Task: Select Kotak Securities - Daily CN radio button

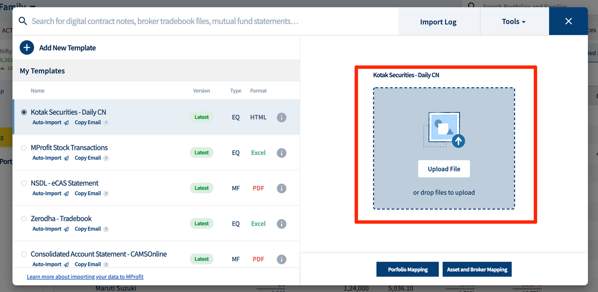Action: (x=24, y=112)
